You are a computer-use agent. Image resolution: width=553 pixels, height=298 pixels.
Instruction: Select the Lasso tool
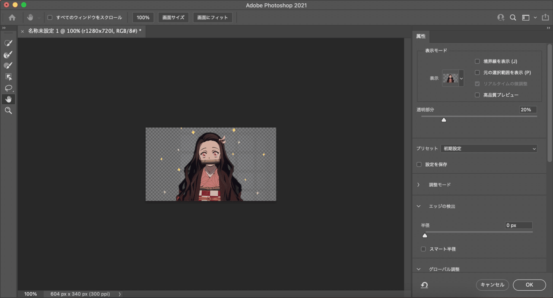(8, 88)
